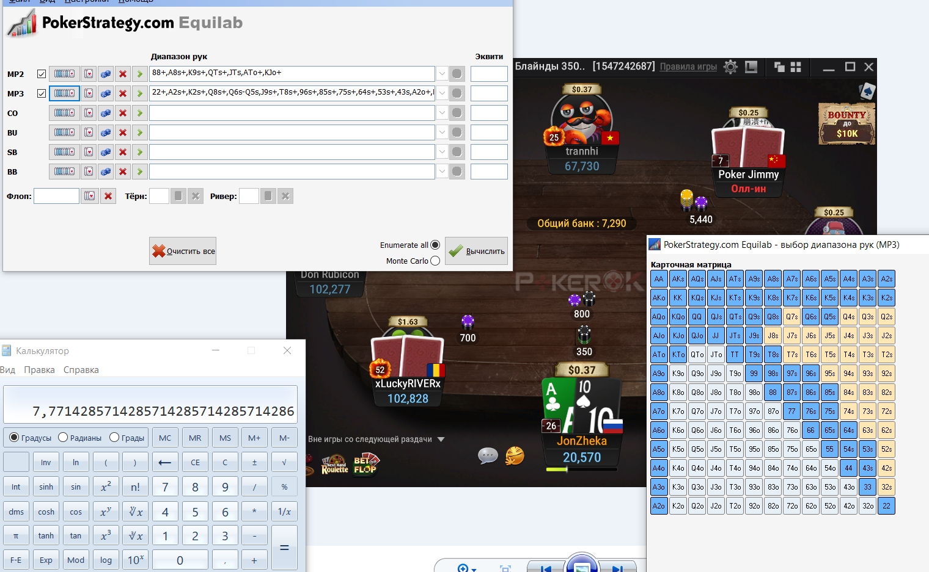Clear the flop cards with red X
Viewport: 929px width, 572px height.
[108, 196]
